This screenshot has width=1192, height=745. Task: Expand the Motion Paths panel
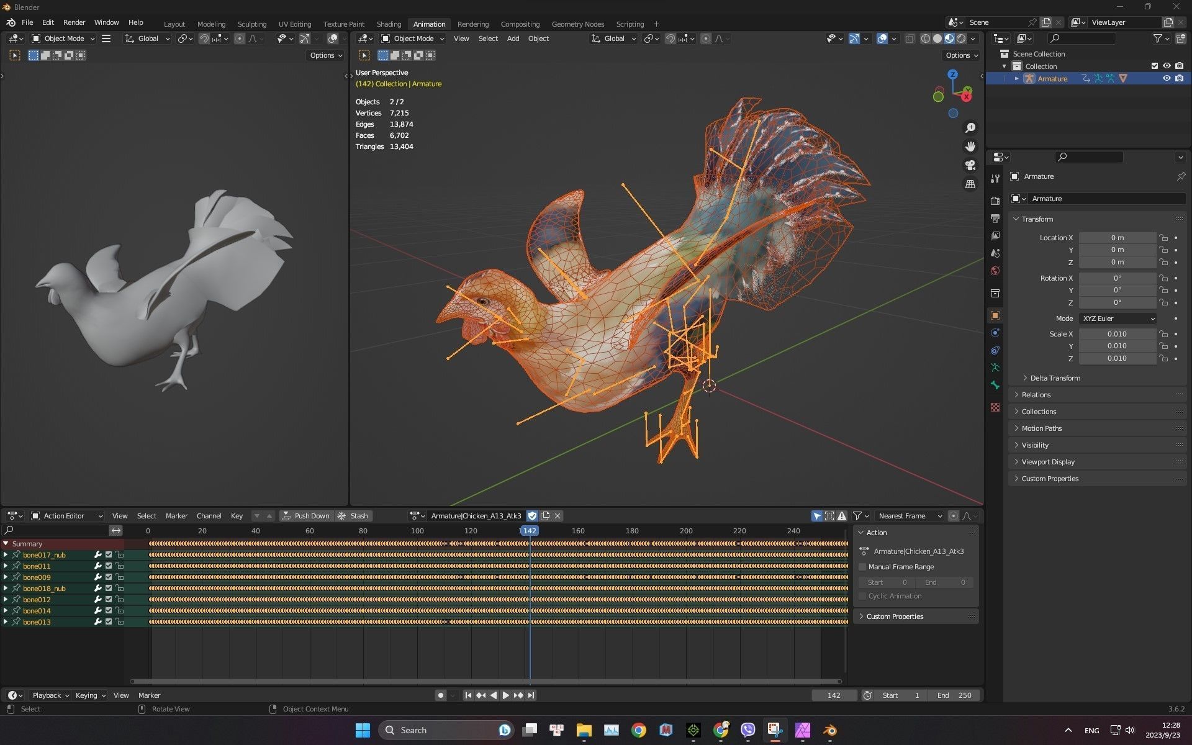point(1098,428)
